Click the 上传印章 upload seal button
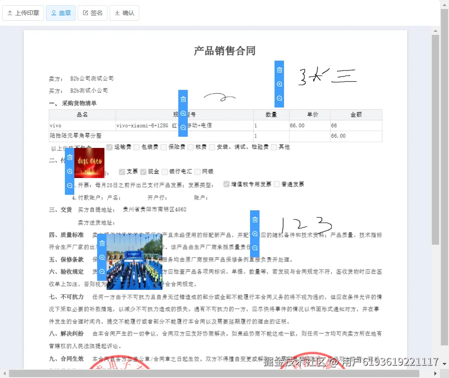Image resolution: width=449 pixels, height=378 pixels. [x=23, y=13]
